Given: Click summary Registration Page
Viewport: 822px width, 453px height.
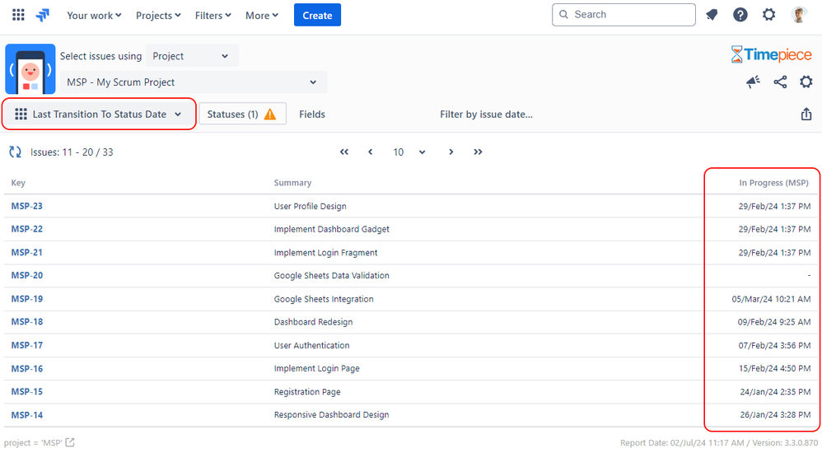Looking at the screenshot, I should coord(307,392).
